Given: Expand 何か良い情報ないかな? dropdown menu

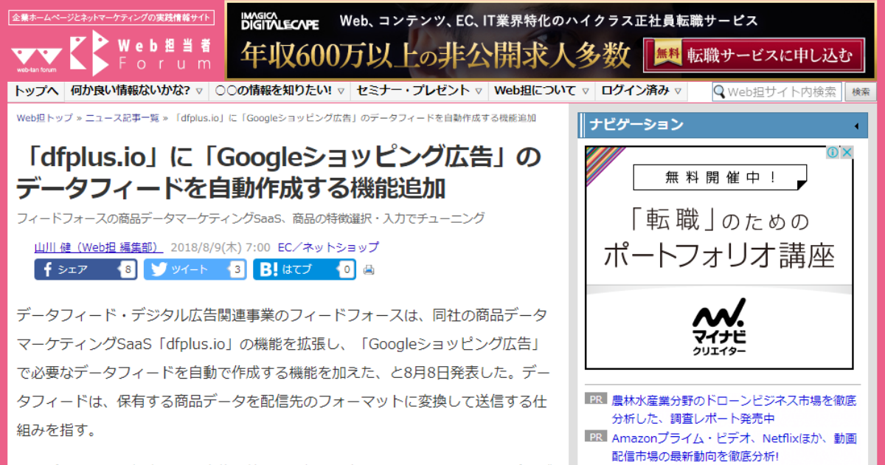Looking at the screenshot, I should point(137,91).
